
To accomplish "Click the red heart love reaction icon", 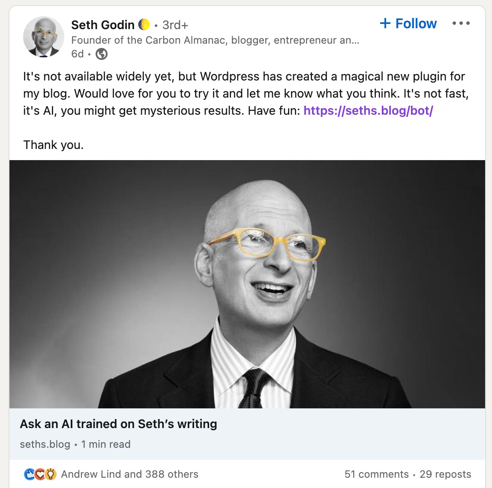I will click(x=40, y=474).
